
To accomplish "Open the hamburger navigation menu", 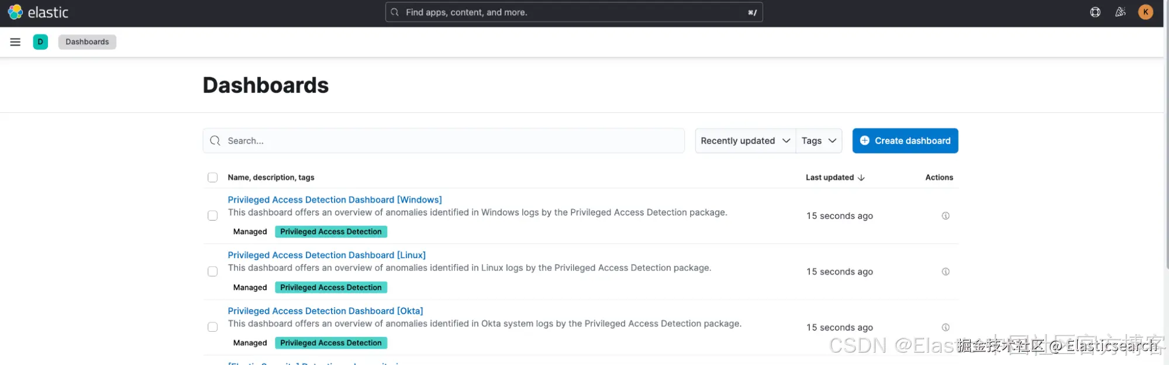I will pos(15,42).
